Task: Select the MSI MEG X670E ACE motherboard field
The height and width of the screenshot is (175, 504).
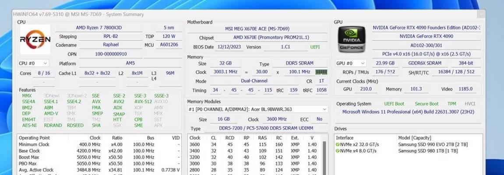Action: pyautogui.click(x=257, y=29)
